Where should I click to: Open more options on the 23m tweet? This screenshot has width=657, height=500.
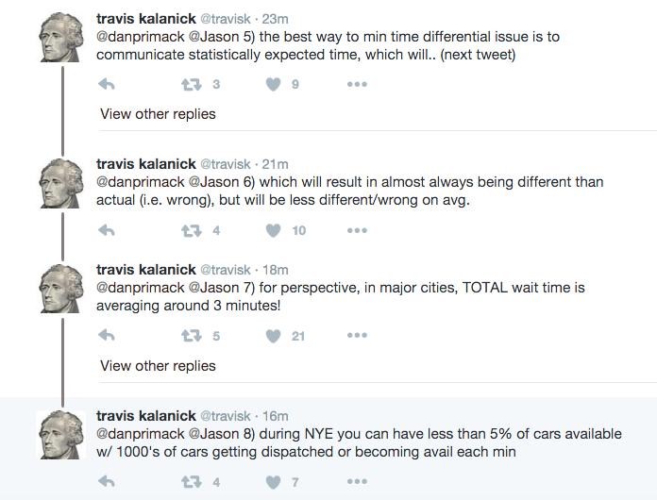pyautogui.click(x=357, y=84)
